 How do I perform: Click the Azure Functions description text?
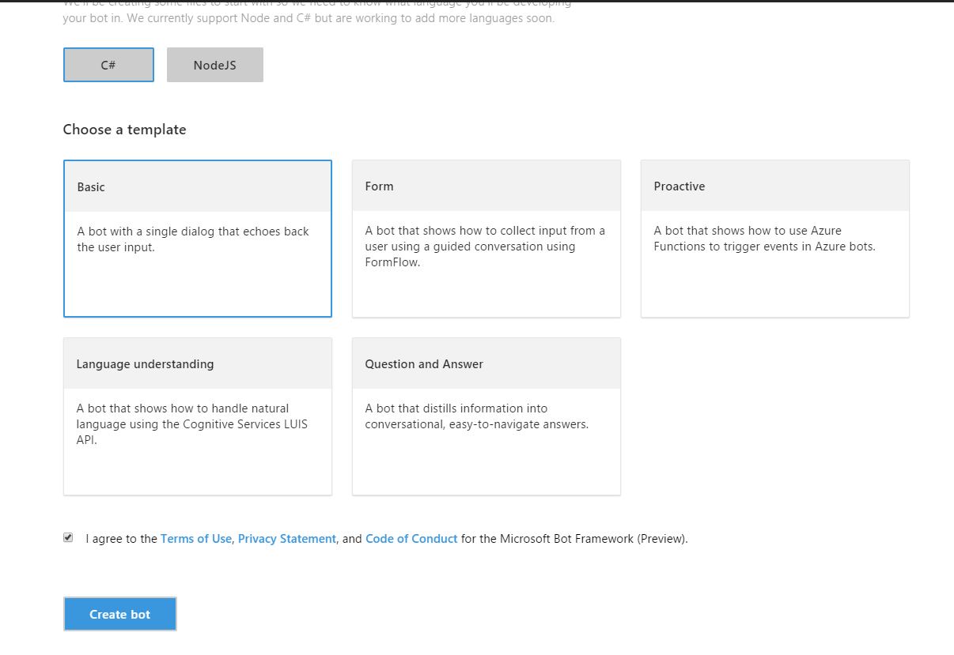(x=764, y=239)
